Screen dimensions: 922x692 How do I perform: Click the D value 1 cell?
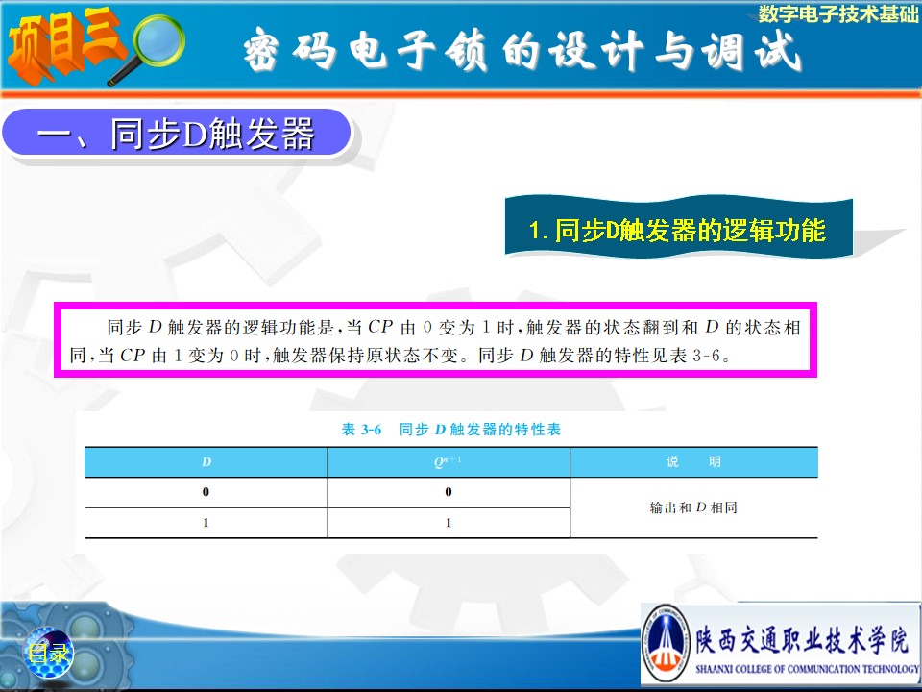click(206, 523)
